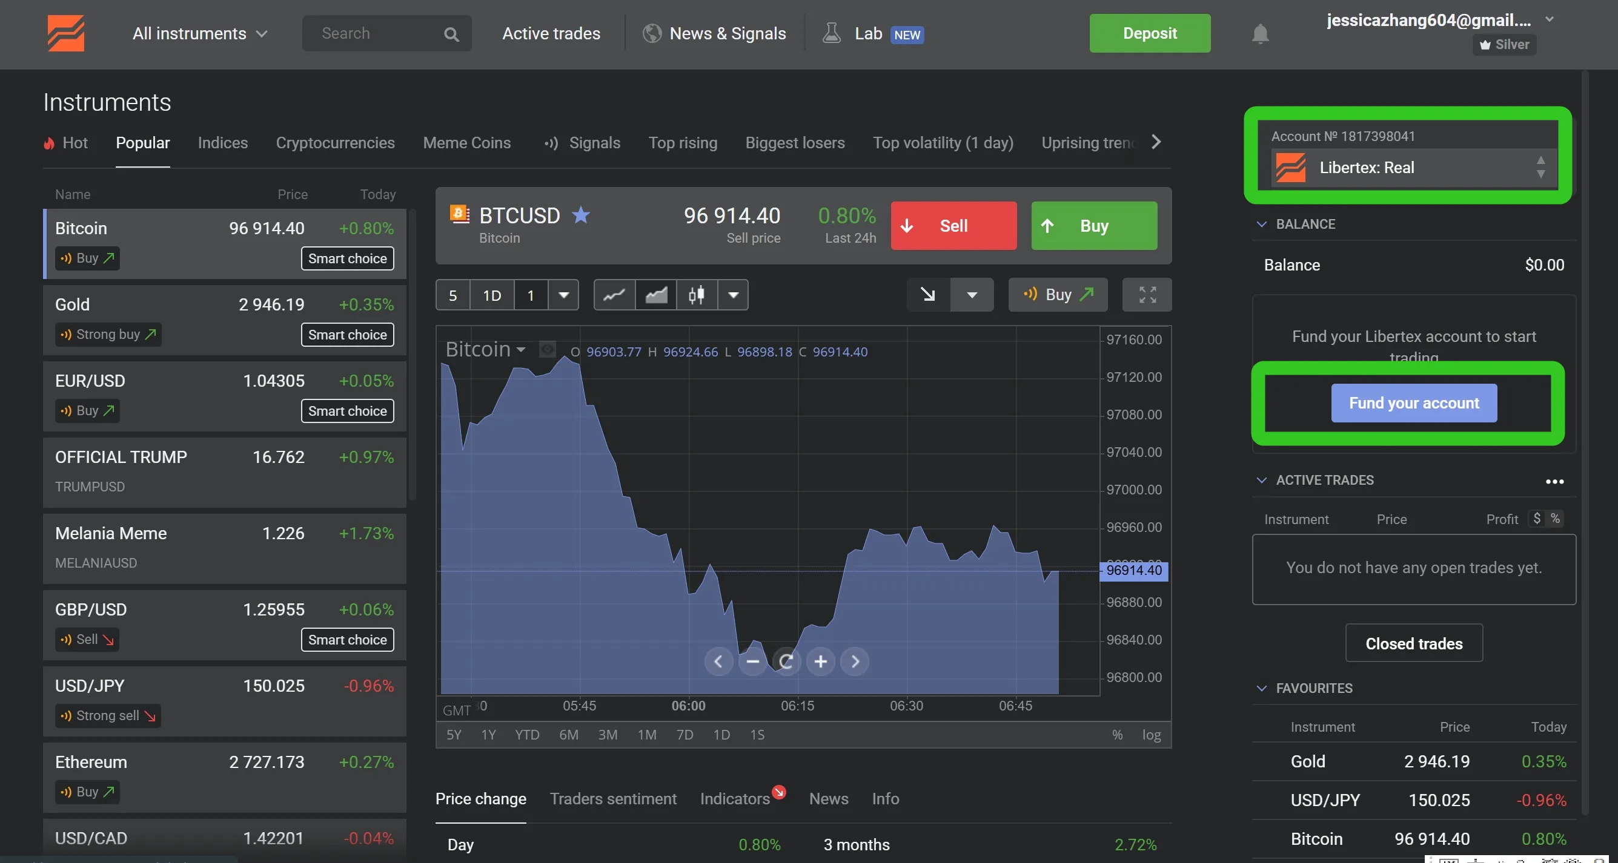Open Active trades in header
Image resolution: width=1618 pixels, height=863 pixels.
click(551, 33)
